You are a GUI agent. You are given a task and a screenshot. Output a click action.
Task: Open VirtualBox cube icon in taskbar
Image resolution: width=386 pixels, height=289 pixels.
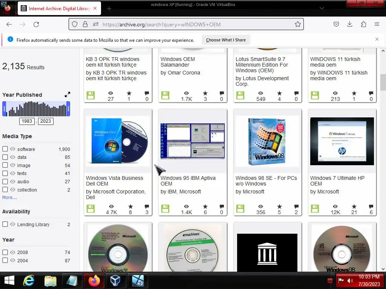click(x=115, y=280)
